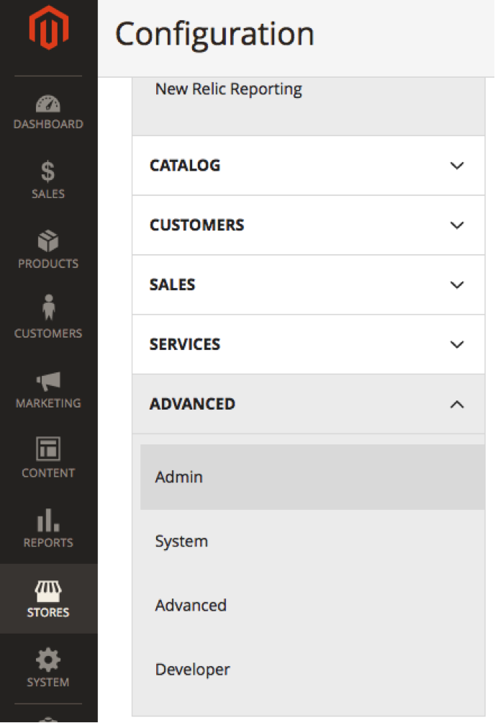Expand the CATALOG configuration section
Viewport: 495px width, 723px height.
coord(308,165)
